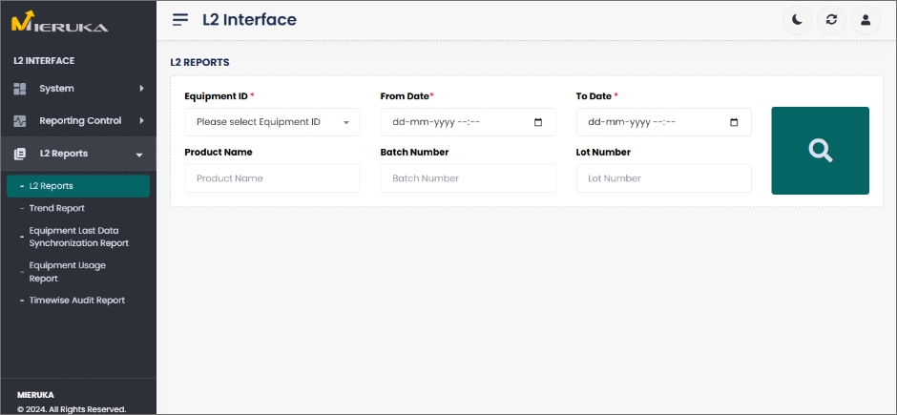Screen dimensions: 897x415
Task: Click the refresh sync icon
Action: (x=831, y=20)
